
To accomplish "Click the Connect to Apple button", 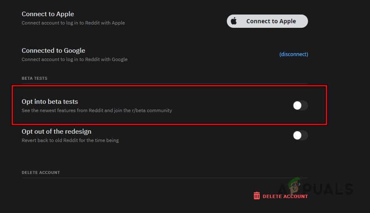I will [267, 21].
